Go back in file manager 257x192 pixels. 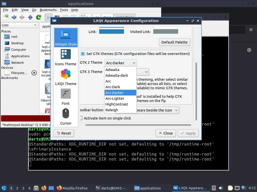pyautogui.click(x=14, y=17)
